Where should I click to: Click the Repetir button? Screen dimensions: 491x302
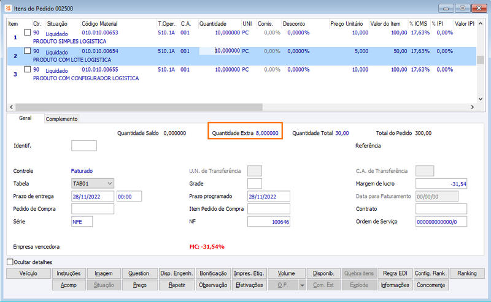[177, 285]
